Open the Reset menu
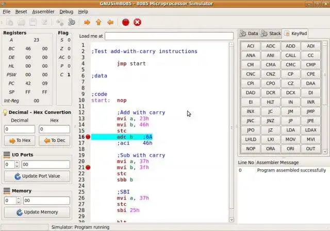330x231 pixels. [x=21, y=11]
